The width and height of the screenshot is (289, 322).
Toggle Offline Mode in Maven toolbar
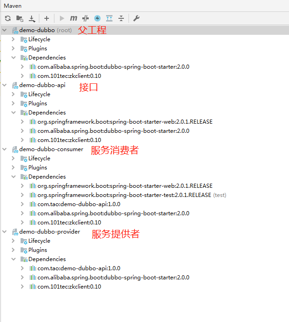(x=86, y=18)
